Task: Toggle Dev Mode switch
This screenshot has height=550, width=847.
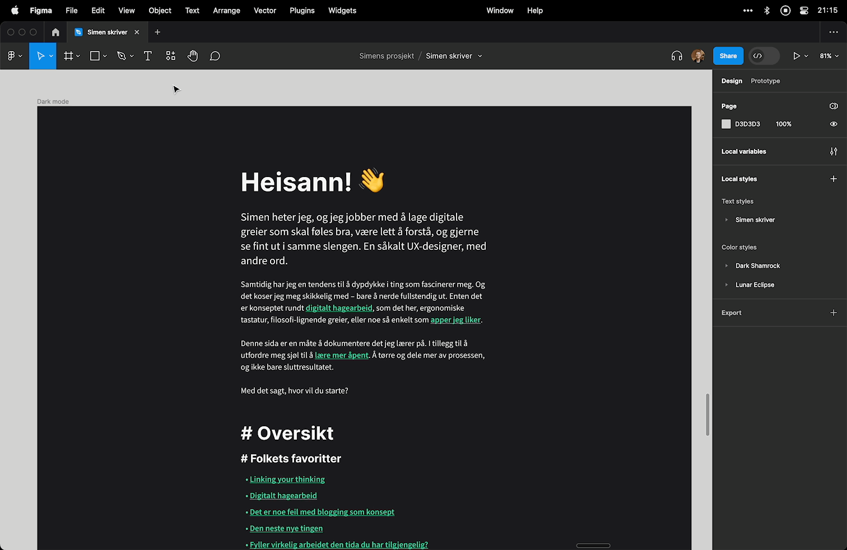Action: point(764,56)
